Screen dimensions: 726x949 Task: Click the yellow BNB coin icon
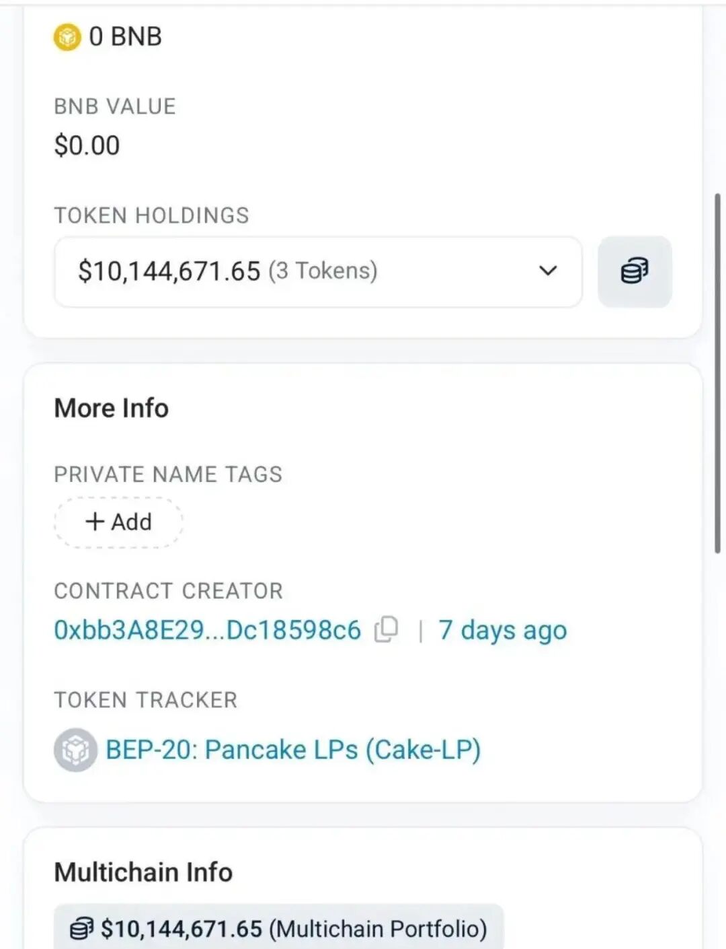pos(67,37)
